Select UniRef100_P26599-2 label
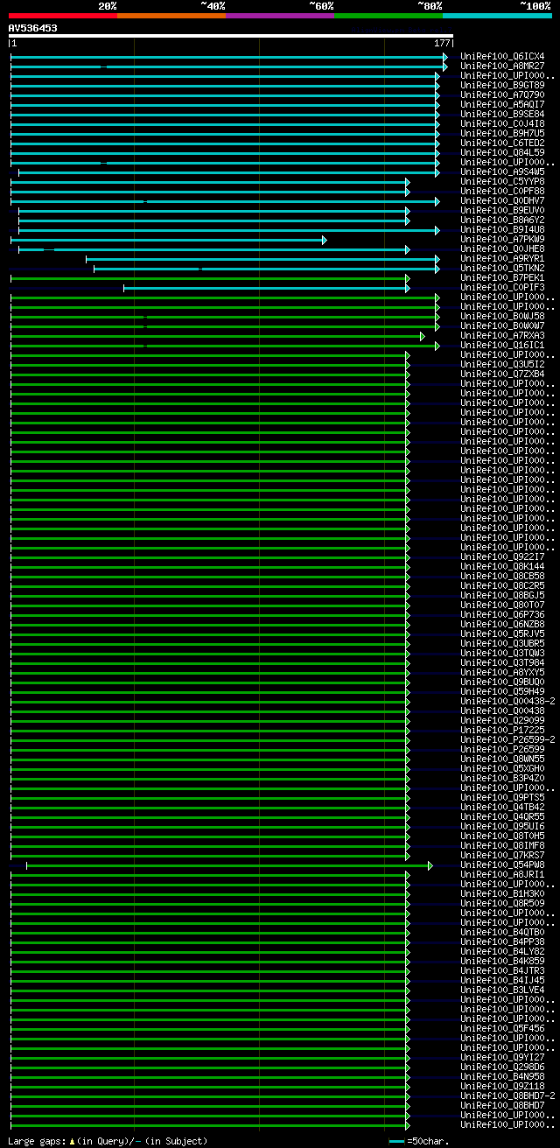This screenshot has width=560, height=1148. click(507, 739)
